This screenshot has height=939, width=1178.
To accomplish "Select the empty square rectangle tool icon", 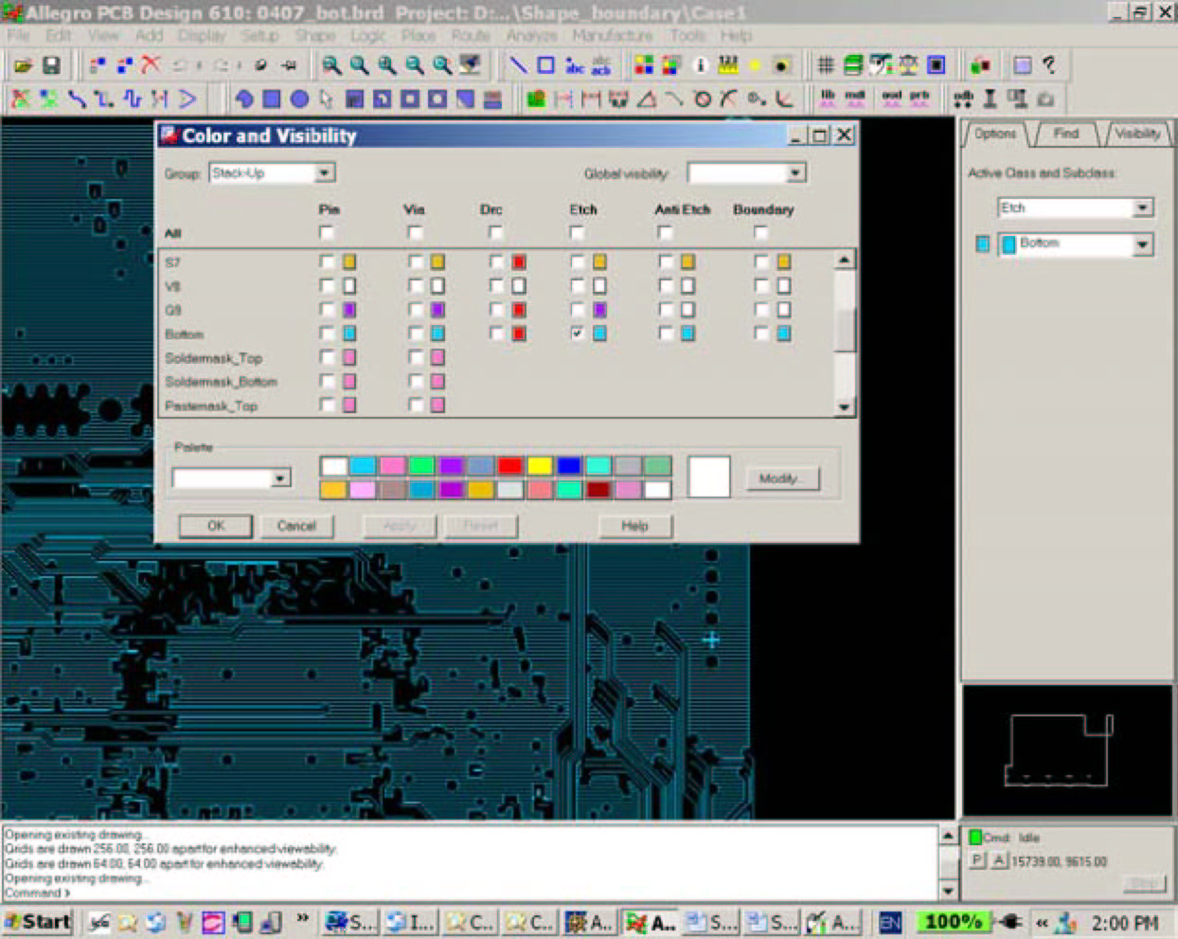I will point(546,65).
